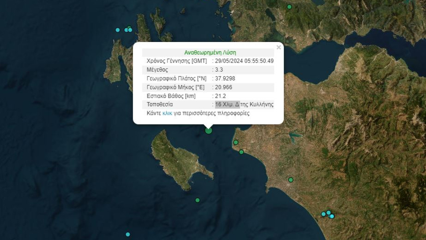Close the earthquake info popup
This screenshot has height=240, width=426.
click(279, 47)
